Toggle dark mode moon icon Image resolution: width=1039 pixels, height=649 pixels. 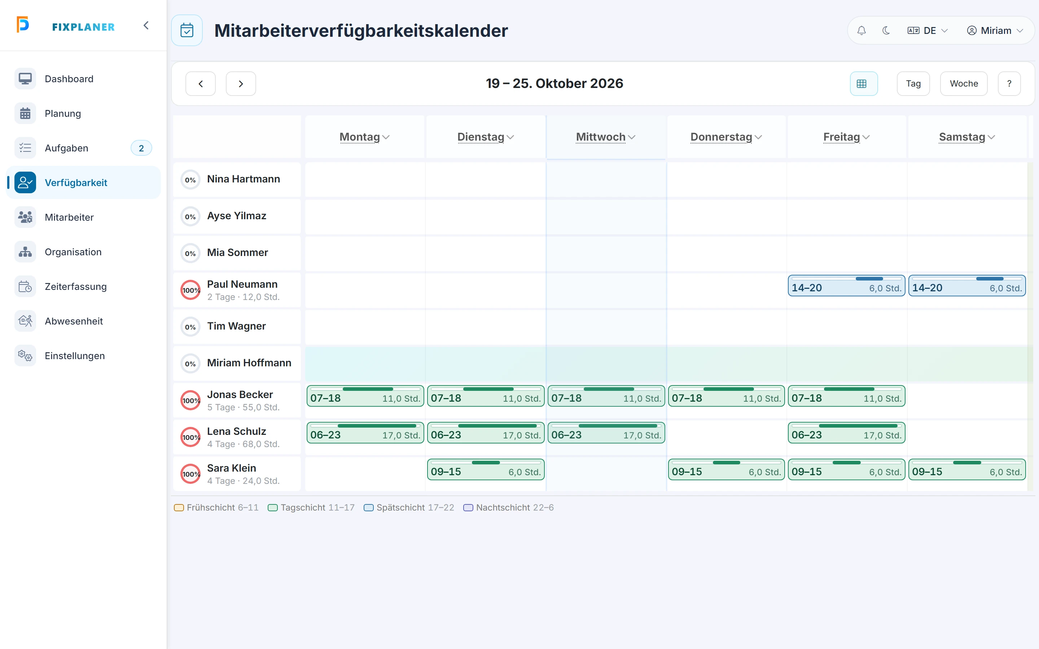tap(886, 31)
